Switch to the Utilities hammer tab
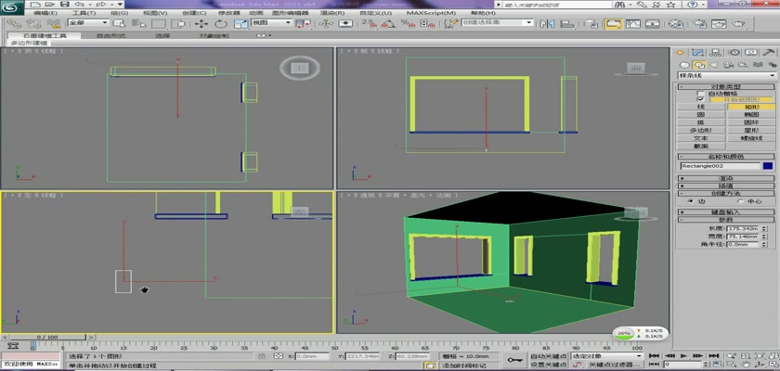The image size is (780, 371). tap(769, 53)
